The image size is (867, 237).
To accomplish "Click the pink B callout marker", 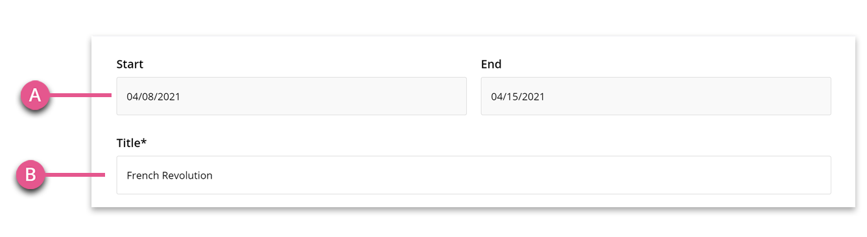I will [x=30, y=175].
